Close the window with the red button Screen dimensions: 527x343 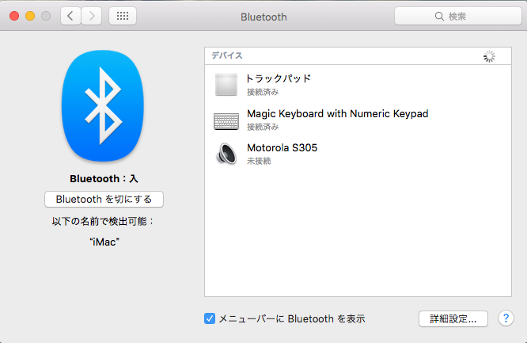pyautogui.click(x=14, y=16)
